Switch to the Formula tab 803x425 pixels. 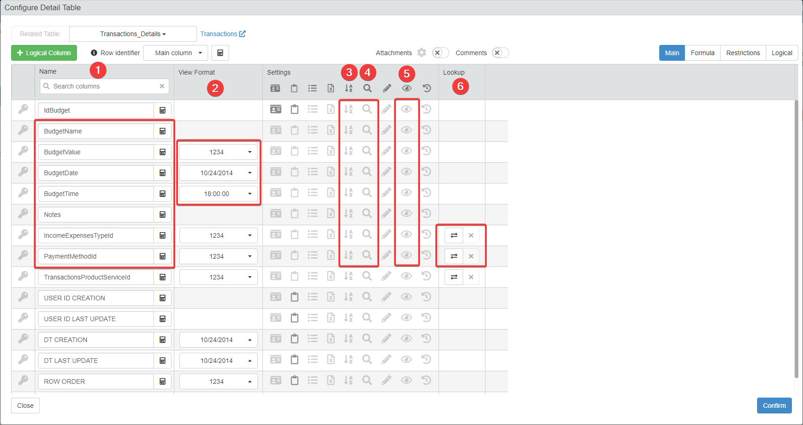click(702, 53)
